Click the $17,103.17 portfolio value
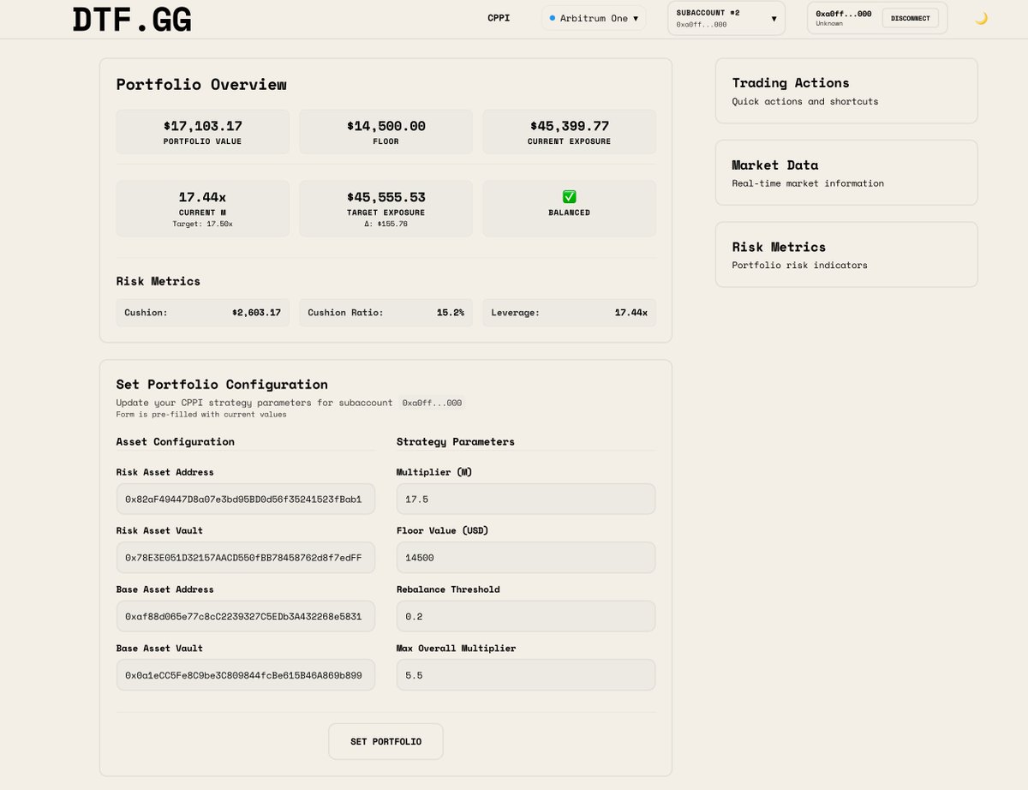The width and height of the screenshot is (1028, 790). coord(203,126)
